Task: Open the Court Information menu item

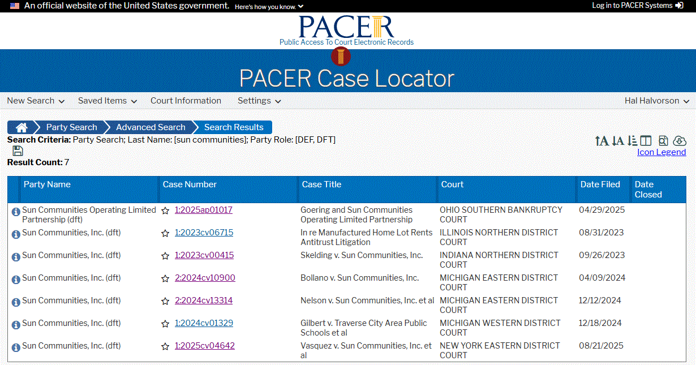Action: tap(186, 101)
